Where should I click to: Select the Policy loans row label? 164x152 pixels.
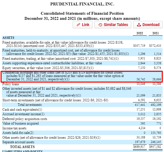(11, 84)
